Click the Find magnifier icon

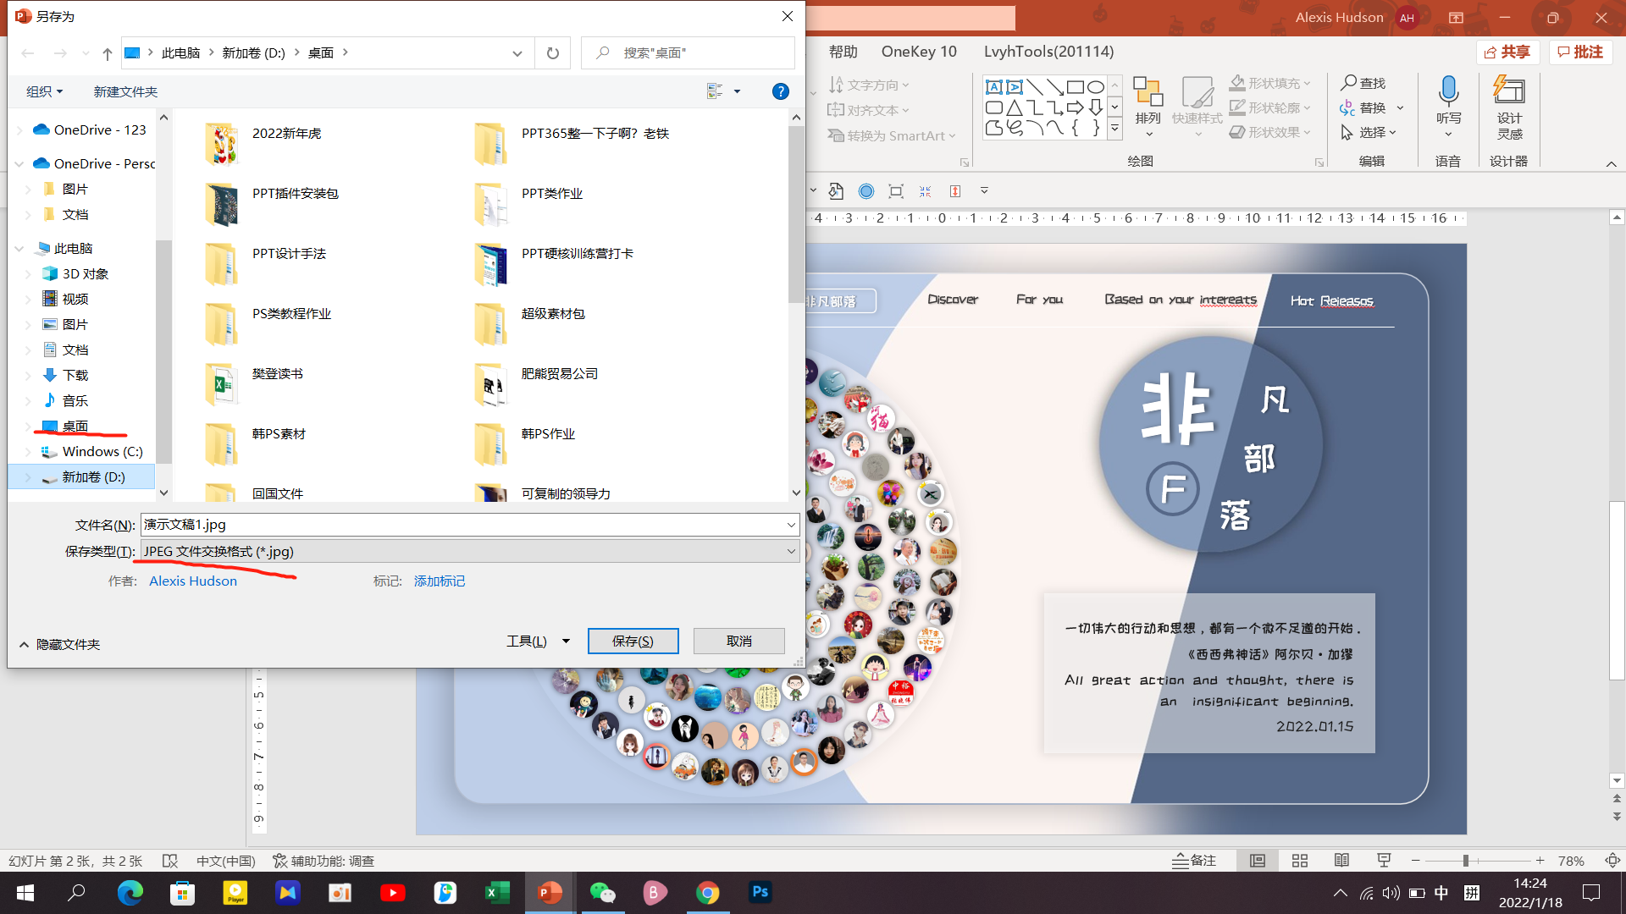[1349, 82]
